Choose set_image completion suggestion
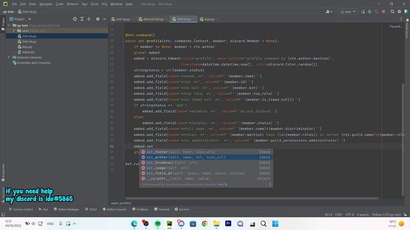 [206, 168]
